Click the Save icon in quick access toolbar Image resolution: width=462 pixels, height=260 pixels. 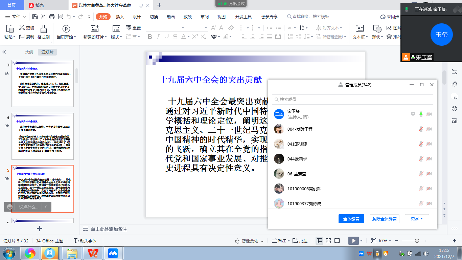click(35, 17)
